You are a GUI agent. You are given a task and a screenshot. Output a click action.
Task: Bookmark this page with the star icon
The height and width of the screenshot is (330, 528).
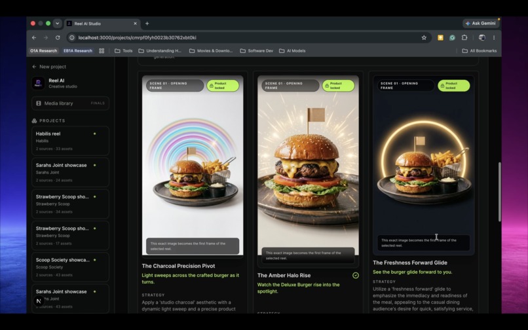[424, 38]
